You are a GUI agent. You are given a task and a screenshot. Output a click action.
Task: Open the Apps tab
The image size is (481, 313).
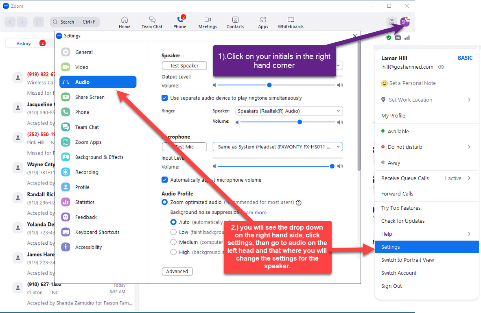pos(263,22)
